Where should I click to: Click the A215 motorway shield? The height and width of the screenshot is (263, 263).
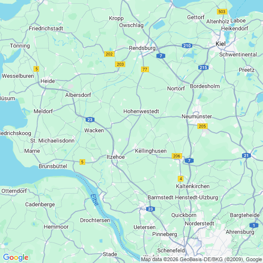click(x=203, y=67)
